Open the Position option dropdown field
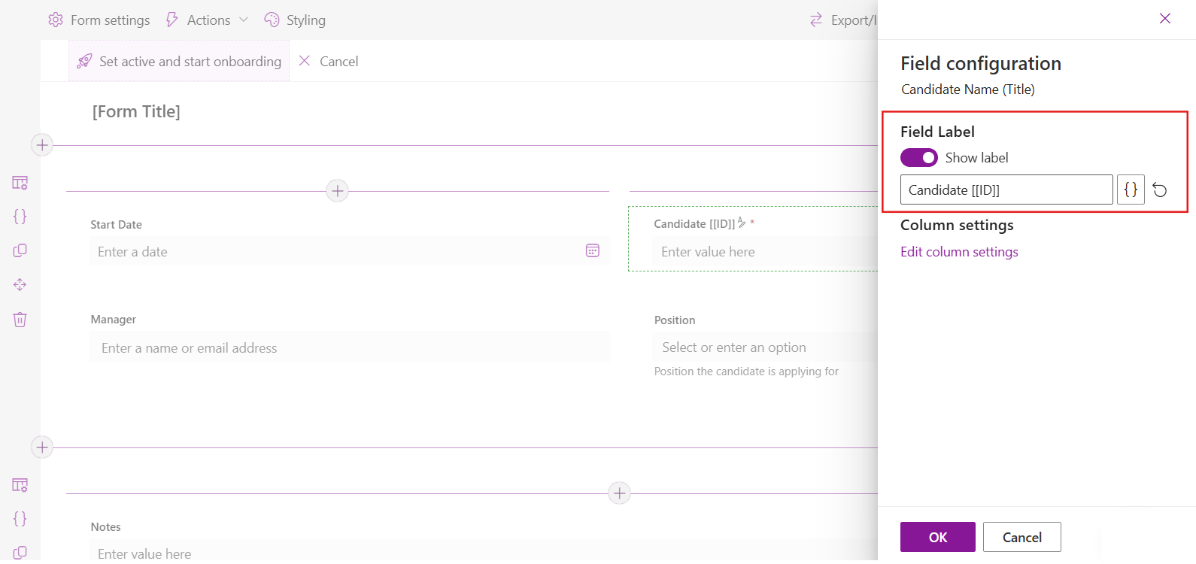The width and height of the screenshot is (1196, 564). tap(763, 347)
